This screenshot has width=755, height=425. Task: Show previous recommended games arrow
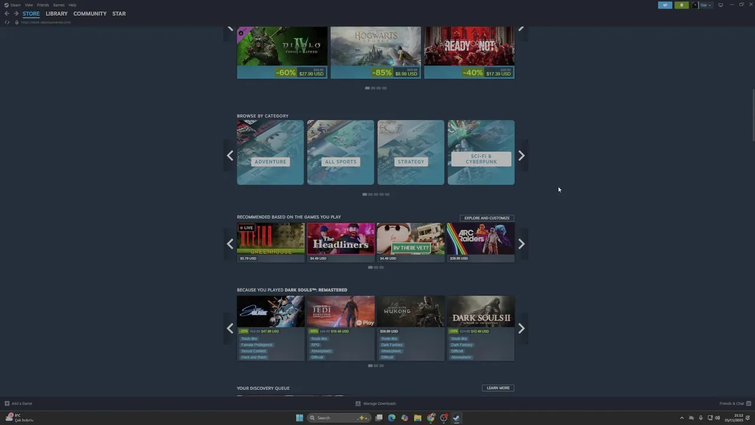pos(230,244)
